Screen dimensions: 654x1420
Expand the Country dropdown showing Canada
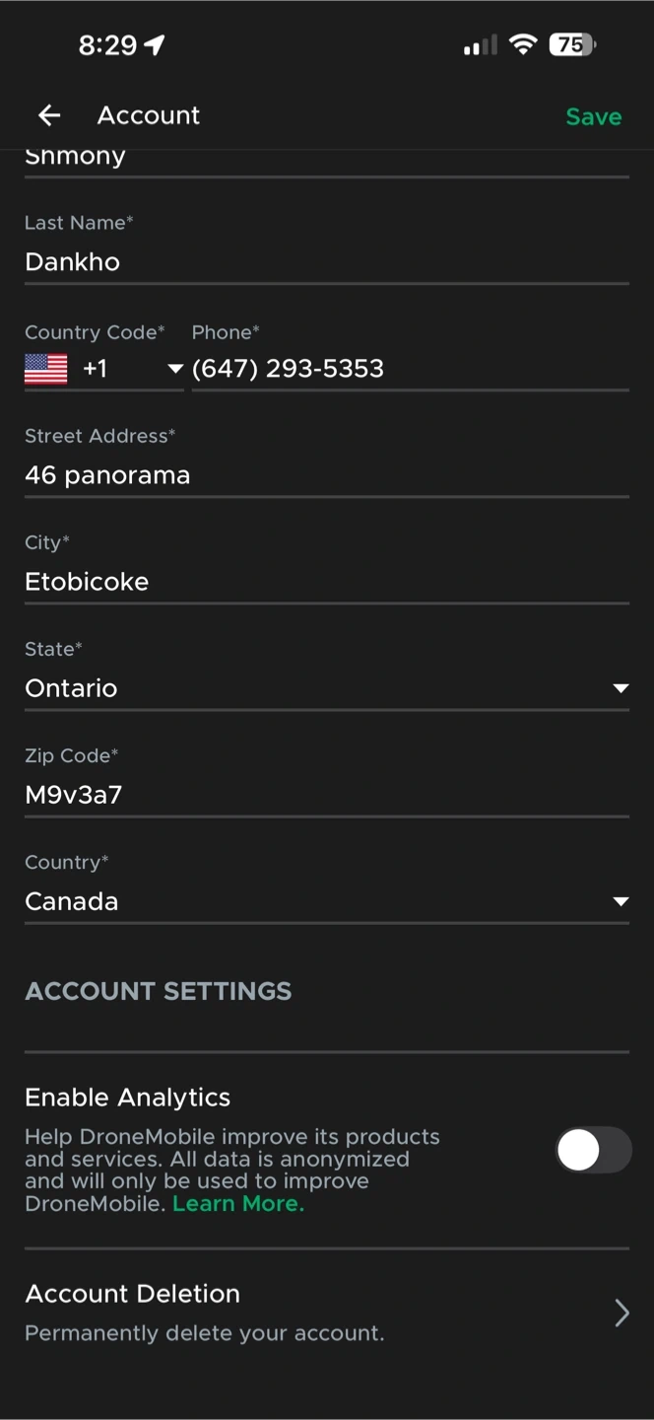[x=621, y=901]
